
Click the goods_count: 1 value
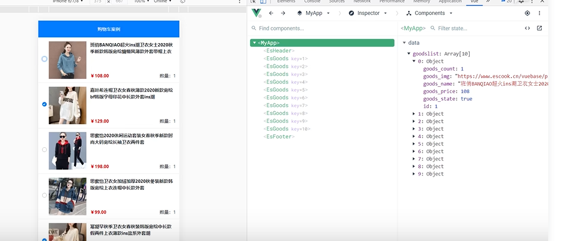click(x=462, y=69)
